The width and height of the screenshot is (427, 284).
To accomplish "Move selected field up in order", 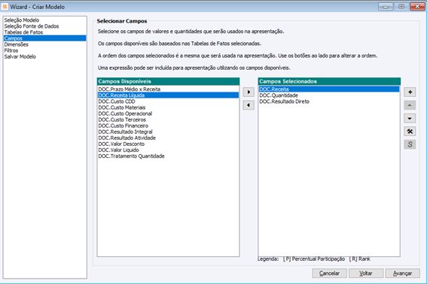I will click(410, 105).
